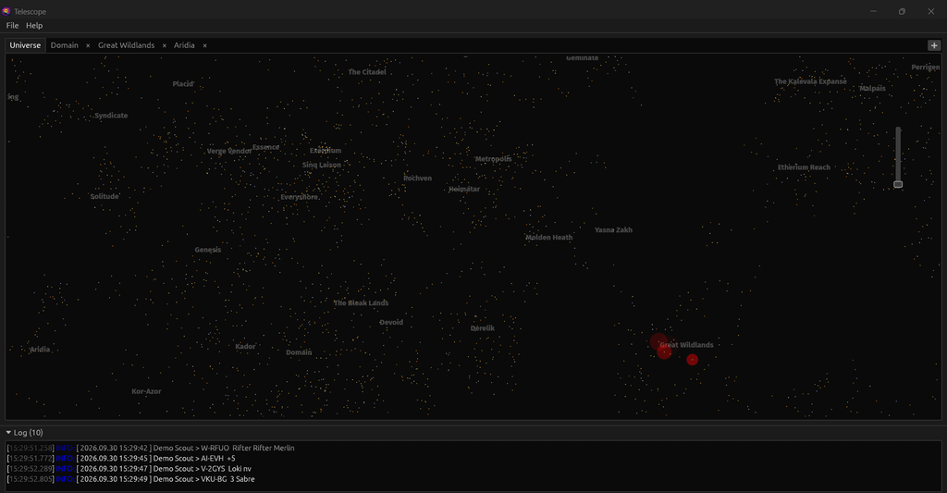Switch to the Domain tab
The image size is (947, 493).
point(65,45)
